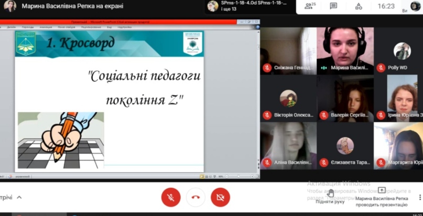
Task: Select Вікторія Олекса... participant tile
Action: (288, 99)
